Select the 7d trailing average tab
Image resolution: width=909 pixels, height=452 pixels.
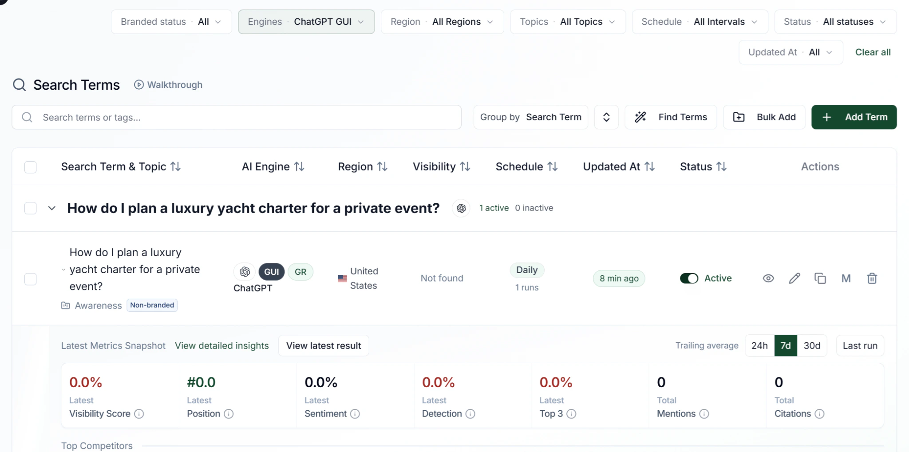click(786, 346)
